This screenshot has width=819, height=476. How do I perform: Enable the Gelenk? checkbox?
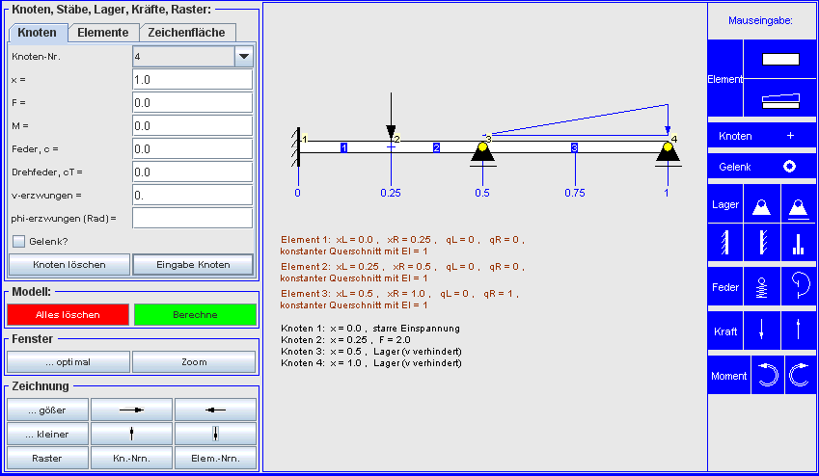tap(18, 241)
